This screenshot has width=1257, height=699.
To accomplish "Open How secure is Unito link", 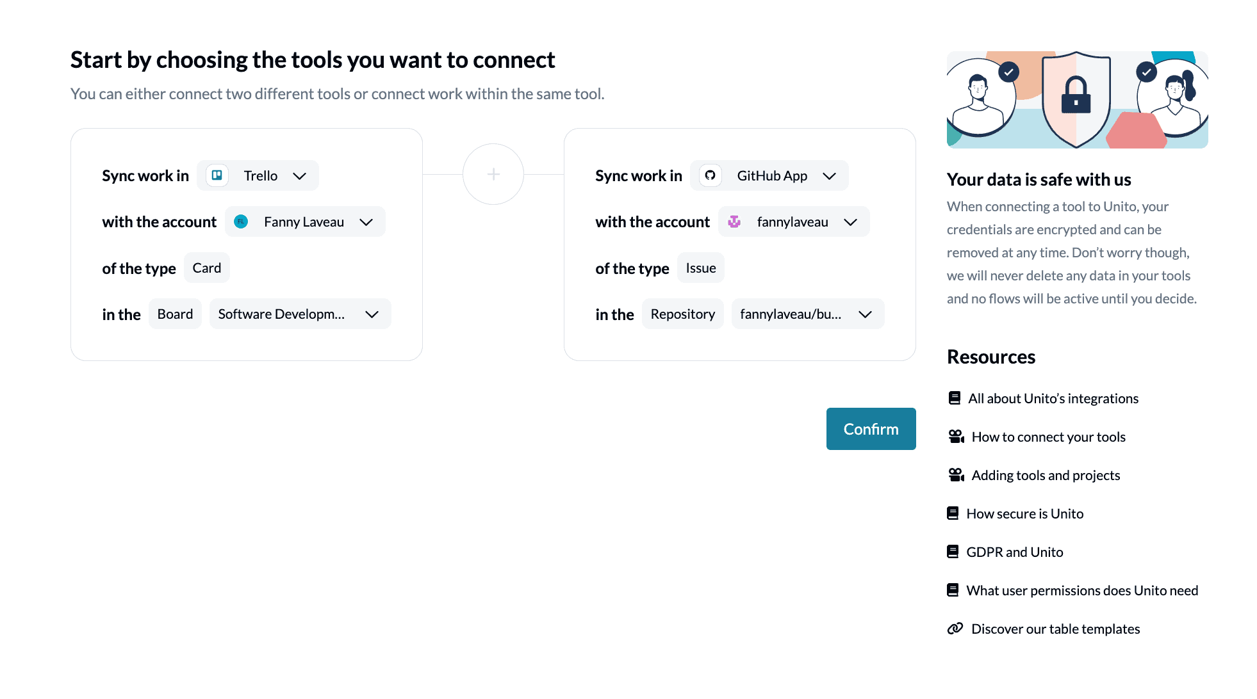I will [x=1024, y=513].
